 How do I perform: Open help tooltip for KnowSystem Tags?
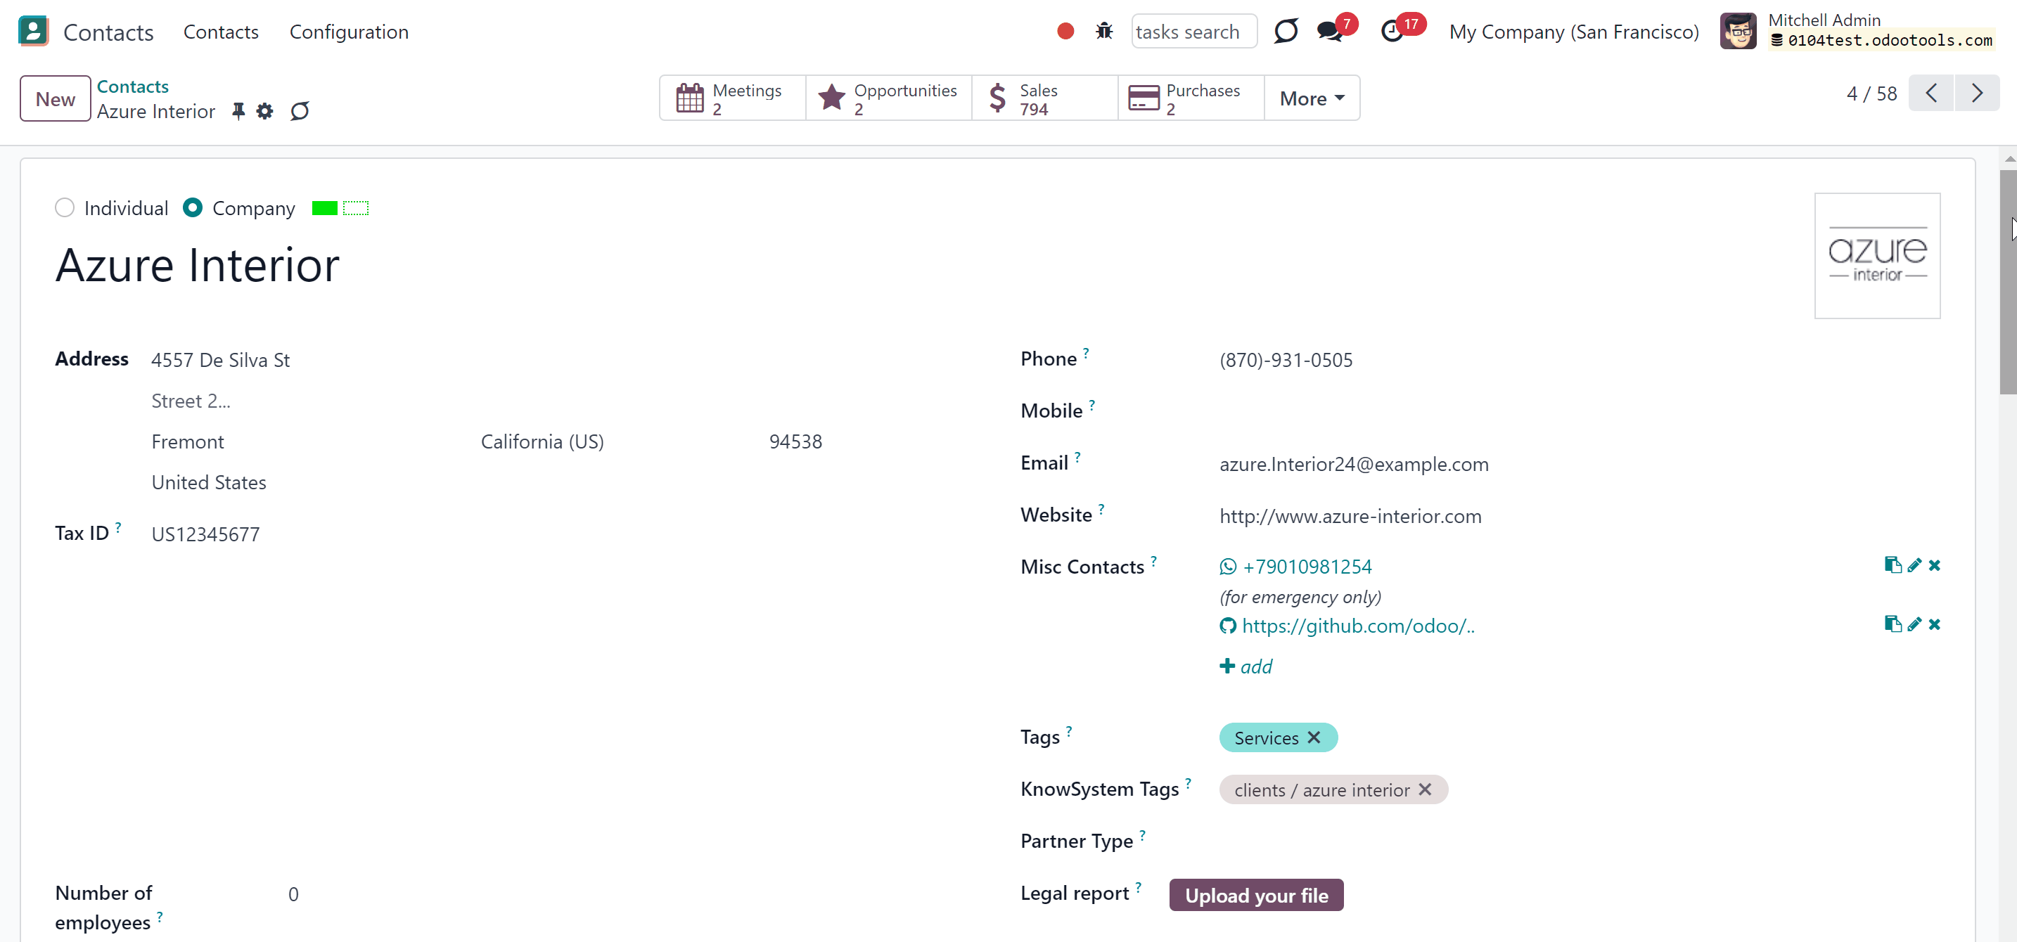pyautogui.click(x=1187, y=783)
